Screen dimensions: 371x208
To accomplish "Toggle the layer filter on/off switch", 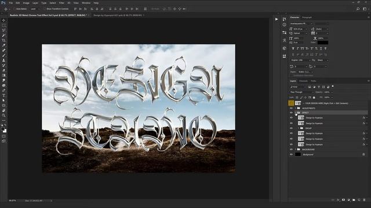I will pyautogui.click(x=333, y=87).
